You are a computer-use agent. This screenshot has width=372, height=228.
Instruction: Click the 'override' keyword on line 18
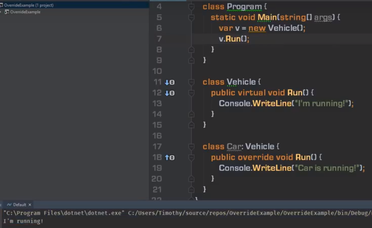pyautogui.click(x=255, y=157)
